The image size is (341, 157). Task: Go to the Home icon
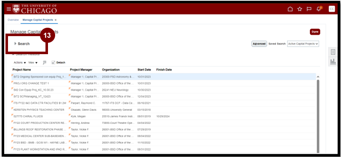tap(290, 9)
